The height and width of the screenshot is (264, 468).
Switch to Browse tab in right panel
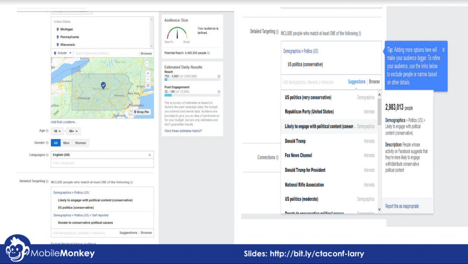coord(374,81)
